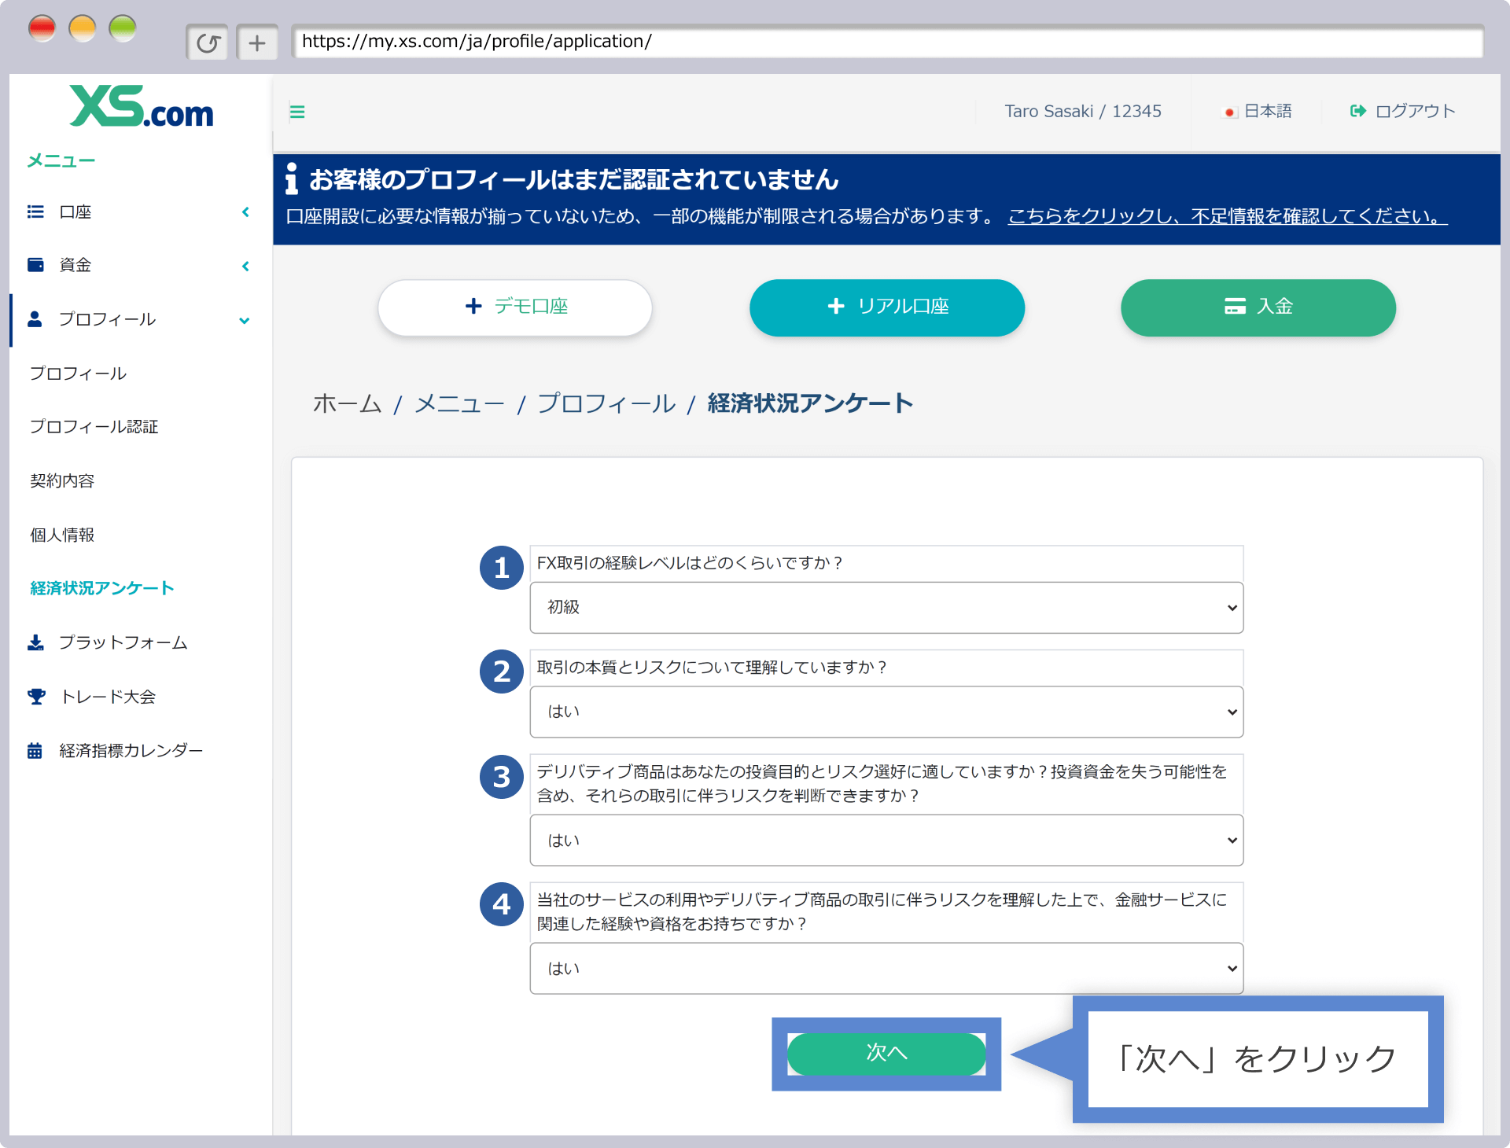This screenshot has height=1148, width=1510.
Task: Open the question 4 financial experience dropdown
Action: click(x=886, y=968)
